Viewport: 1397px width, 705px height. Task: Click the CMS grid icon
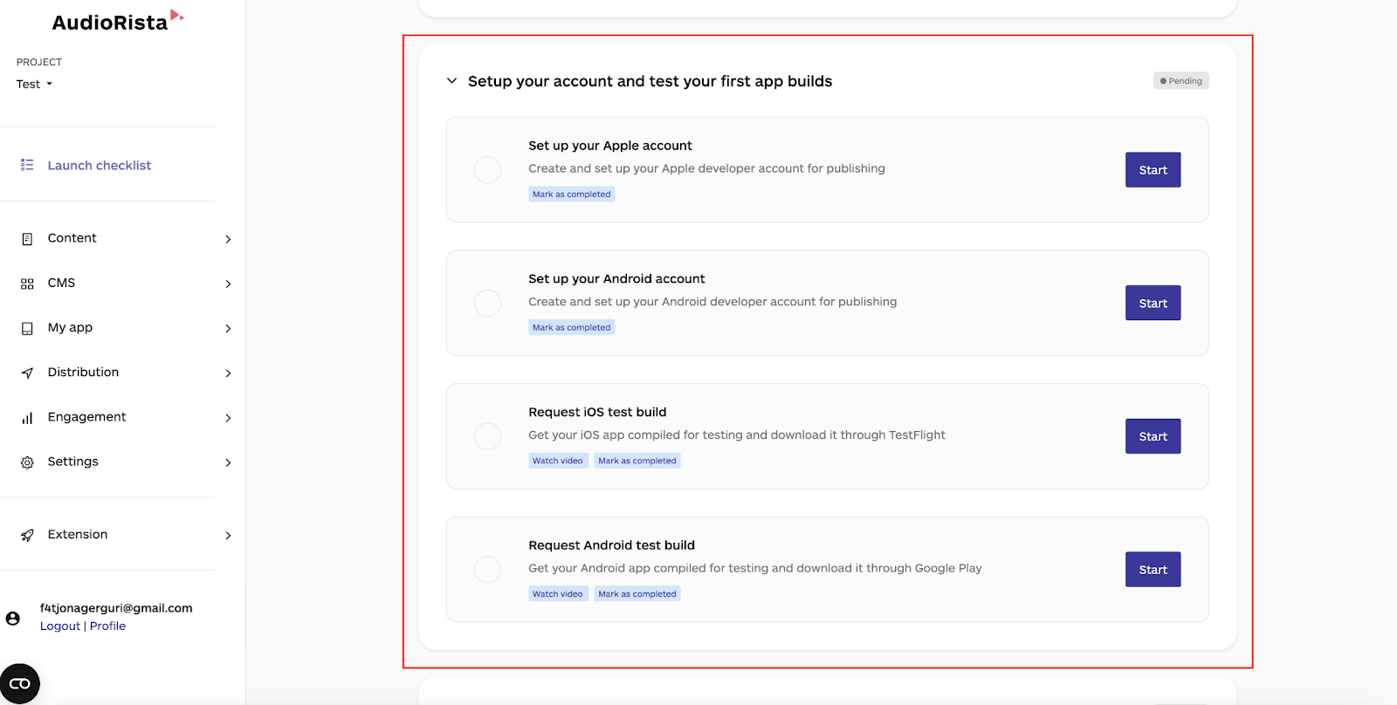coord(27,284)
